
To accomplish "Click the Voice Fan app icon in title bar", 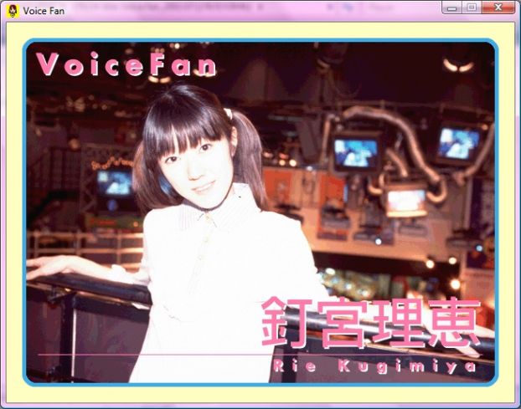I will click(x=13, y=11).
